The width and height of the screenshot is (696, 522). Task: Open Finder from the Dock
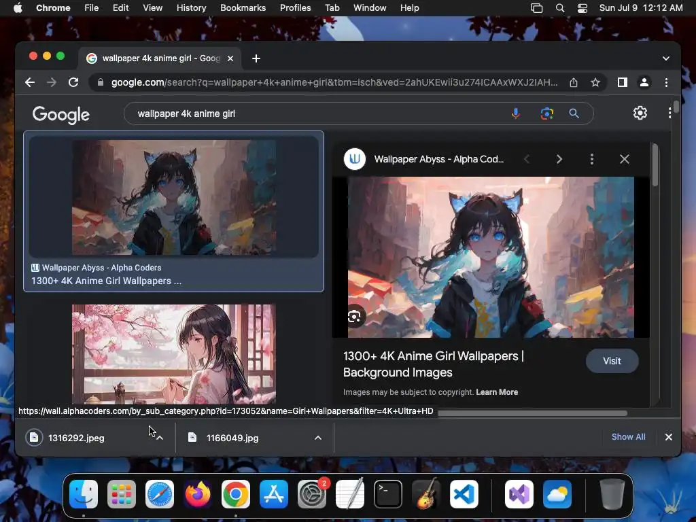(84, 494)
